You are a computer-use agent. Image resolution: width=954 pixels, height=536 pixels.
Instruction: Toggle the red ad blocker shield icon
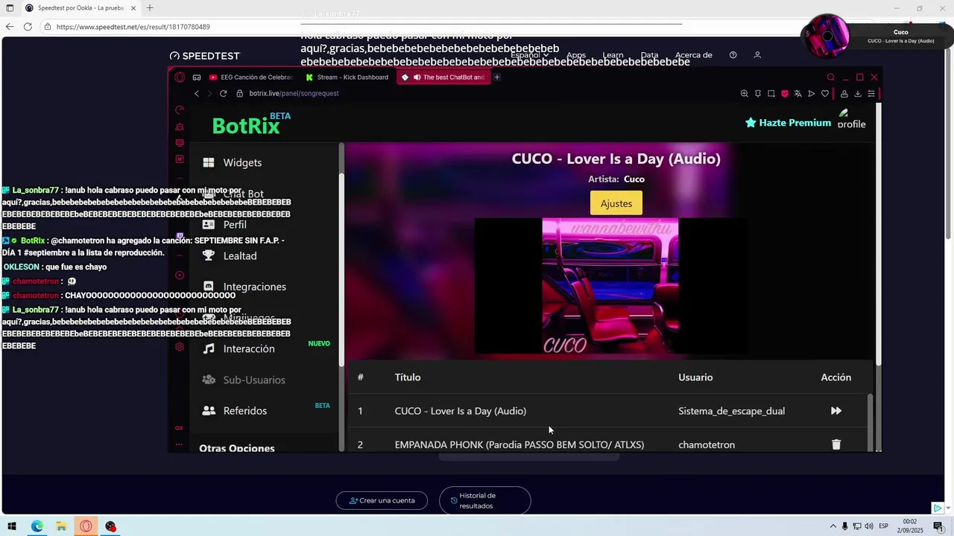[x=785, y=94]
